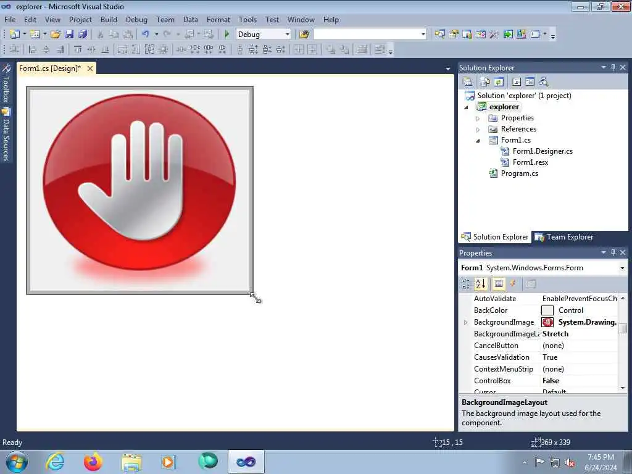Open the Toolbox side panel
This screenshot has width=632, height=474.
click(x=6, y=83)
